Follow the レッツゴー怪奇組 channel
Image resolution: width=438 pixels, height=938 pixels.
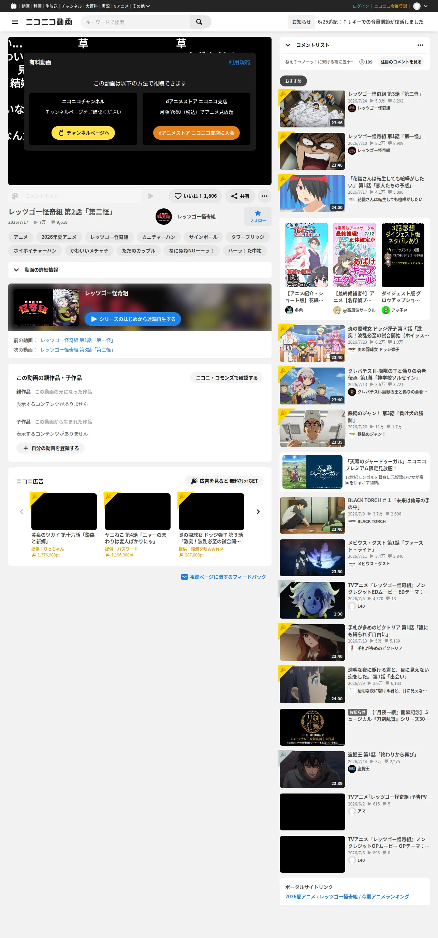pyautogui.click(x=258, y=216)
